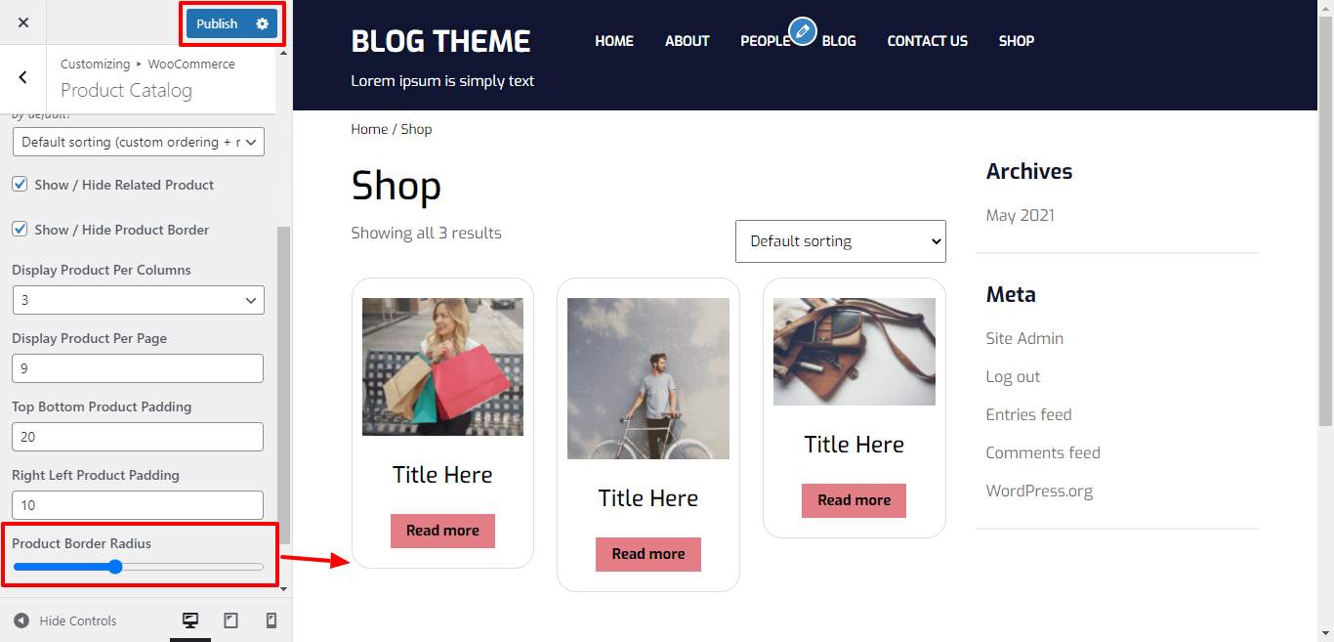Close the Customizer with the X icon
Image resolution: width=1334 pixels, height=642 pixels.
tap(23, 22)
